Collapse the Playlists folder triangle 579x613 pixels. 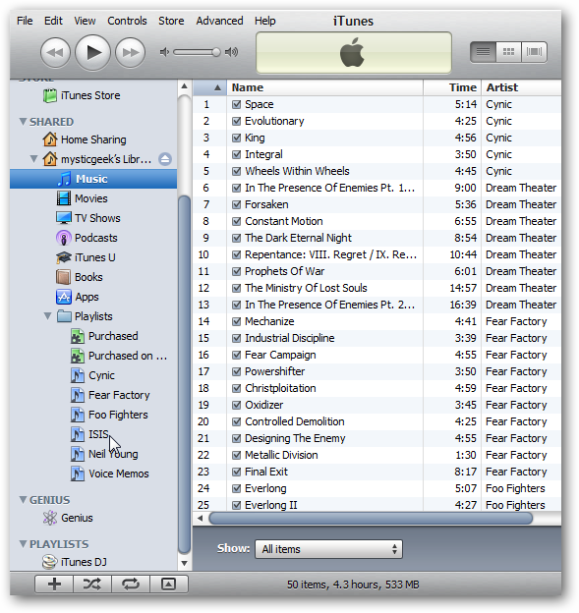tap(48, 316)
